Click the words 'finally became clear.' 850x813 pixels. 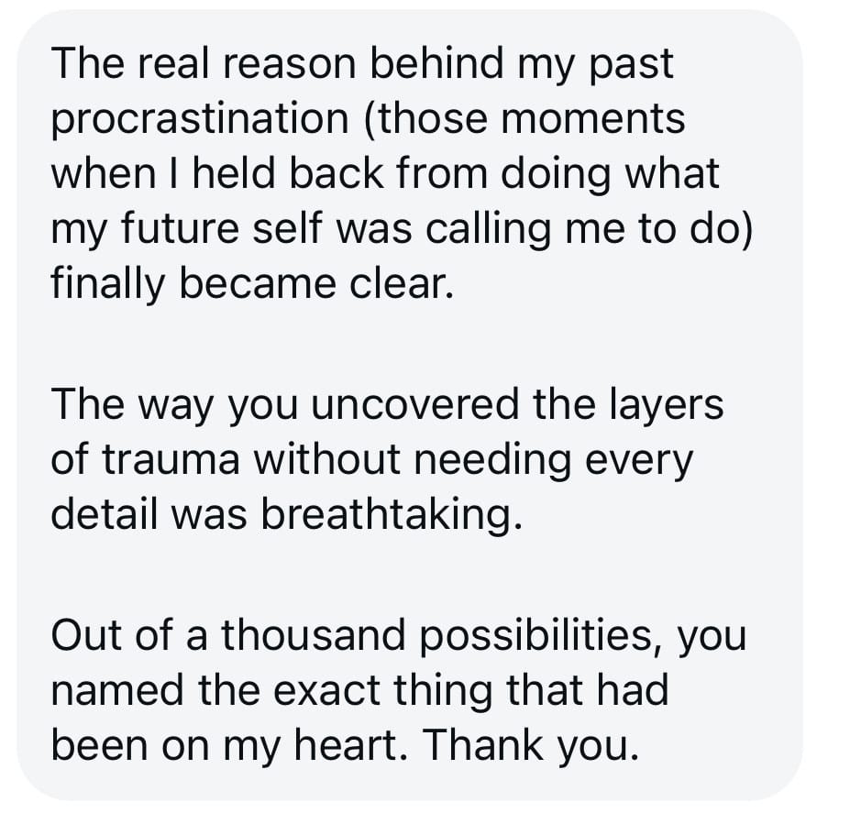point(252,284)
